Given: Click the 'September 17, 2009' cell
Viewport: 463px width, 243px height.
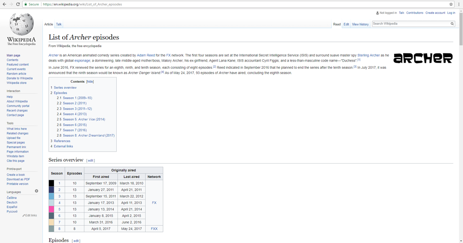Looking at the screenshot, I should [x=101, y=183].
